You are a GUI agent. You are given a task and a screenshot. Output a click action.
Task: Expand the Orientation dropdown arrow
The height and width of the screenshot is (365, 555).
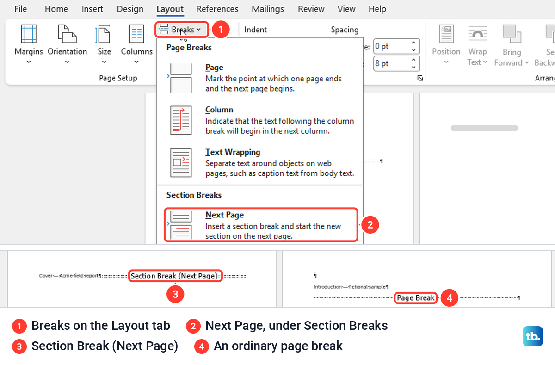point(68,62)
